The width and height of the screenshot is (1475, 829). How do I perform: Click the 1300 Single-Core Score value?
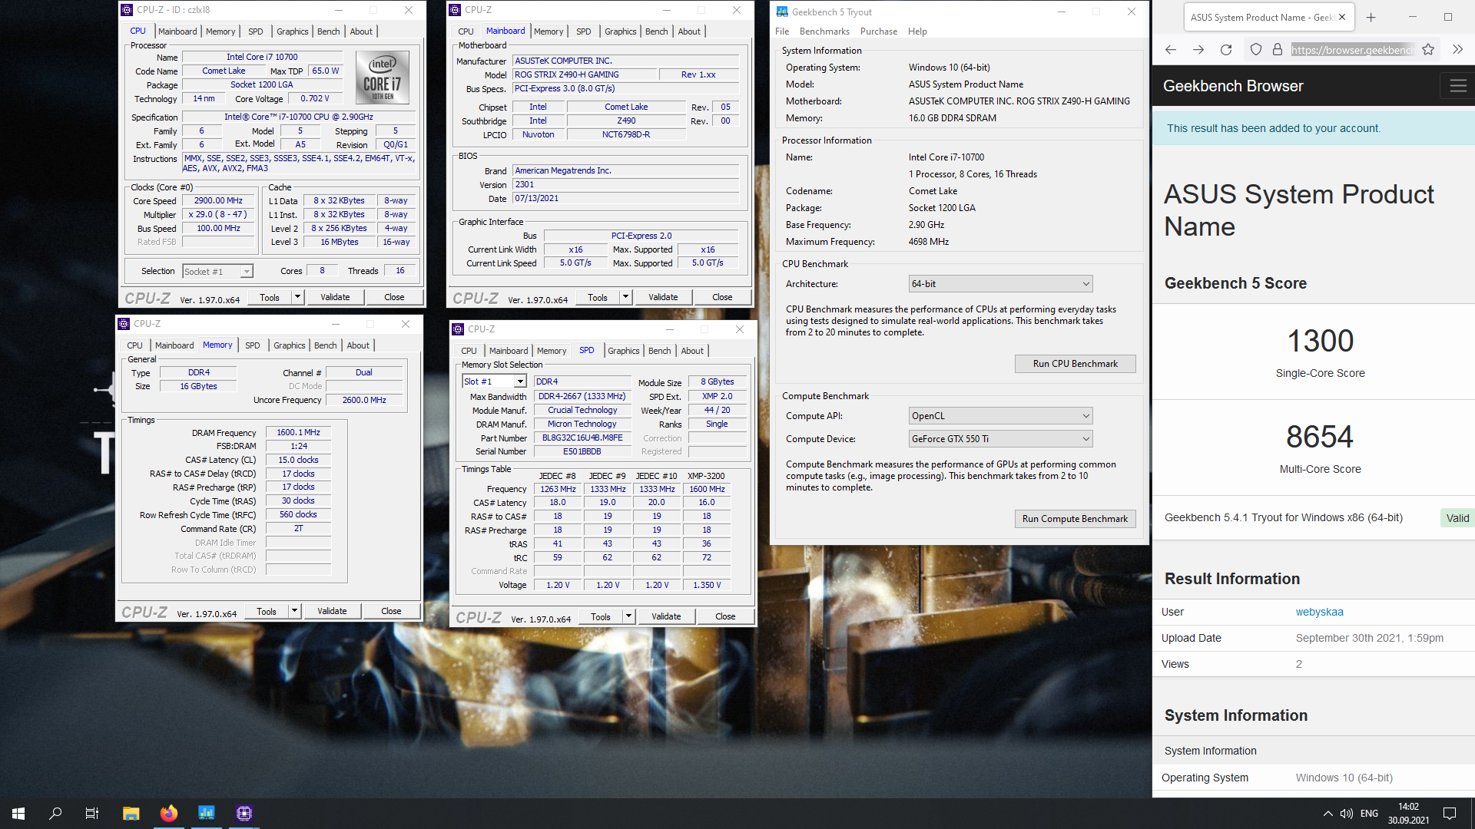click(1320, 341)
